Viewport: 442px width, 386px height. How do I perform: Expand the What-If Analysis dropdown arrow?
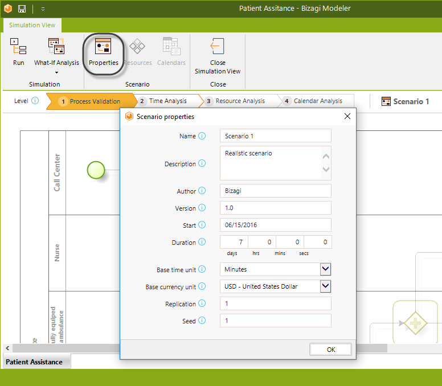point(56,72)
